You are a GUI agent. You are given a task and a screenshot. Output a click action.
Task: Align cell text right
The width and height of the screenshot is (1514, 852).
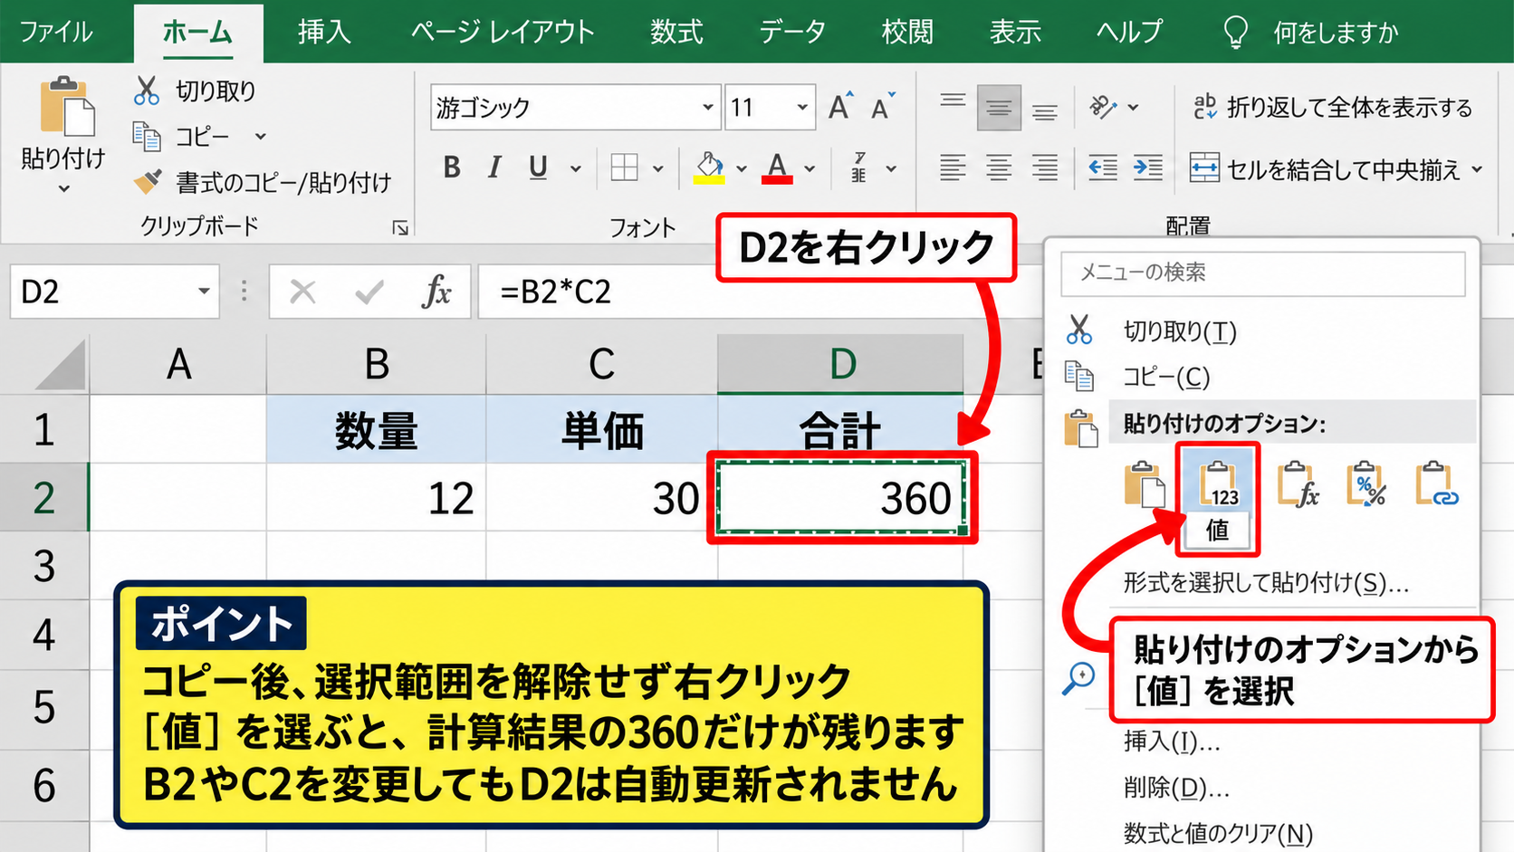click(1045, 168)
